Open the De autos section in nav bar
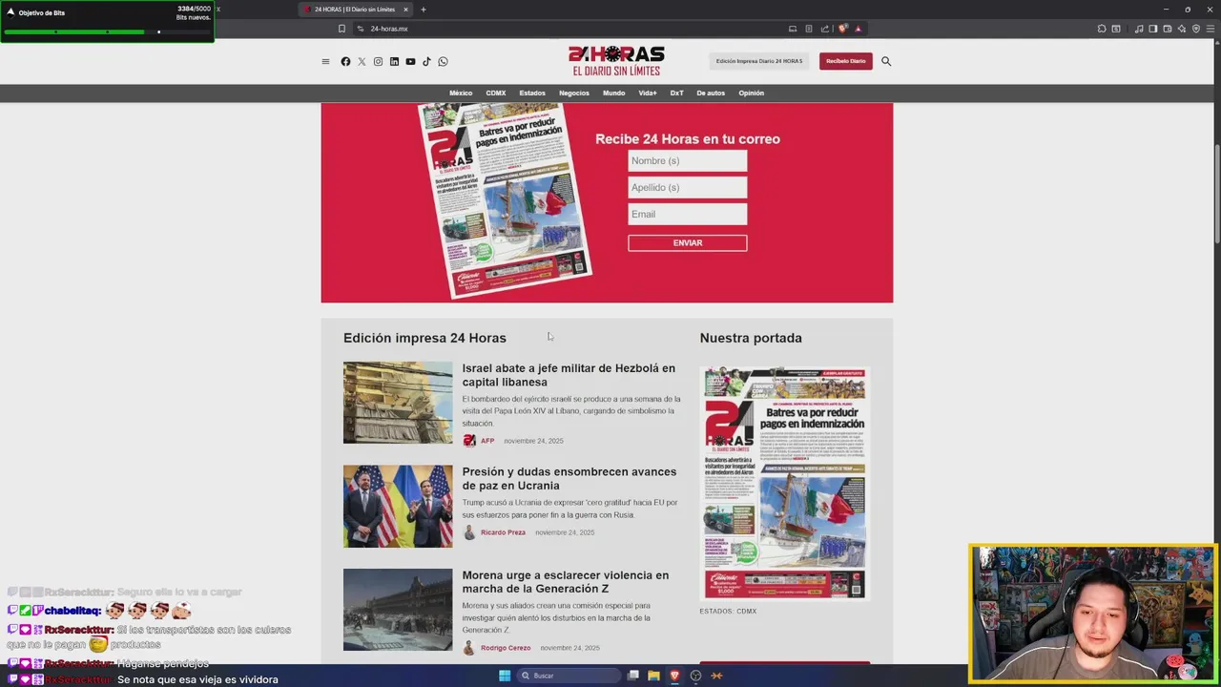This screenshot has width=1221, height=687. (711, 94)
